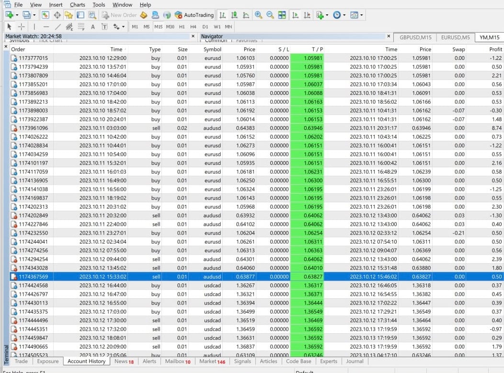The image size is (504, 373).
Task: Click the Zoom In magnifier icon
Action: (258, 15)
